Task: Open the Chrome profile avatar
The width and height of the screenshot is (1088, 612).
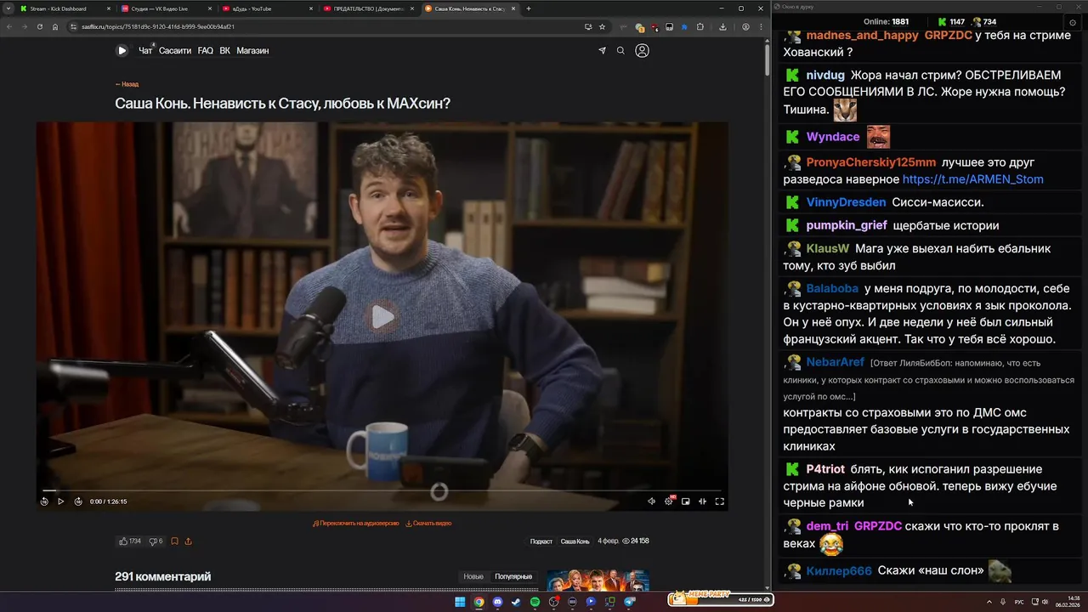Action: [745, 26]
